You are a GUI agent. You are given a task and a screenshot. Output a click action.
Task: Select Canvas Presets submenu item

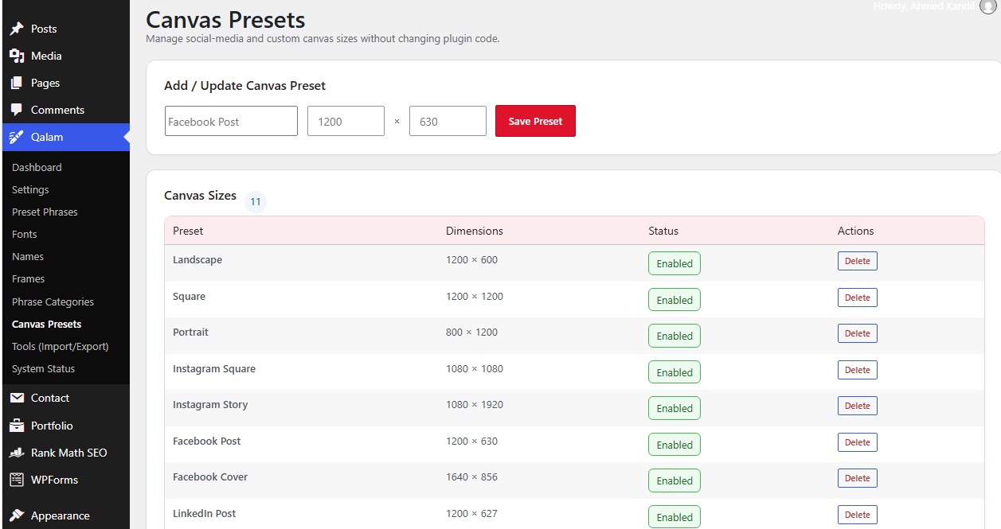coord(46,324)
